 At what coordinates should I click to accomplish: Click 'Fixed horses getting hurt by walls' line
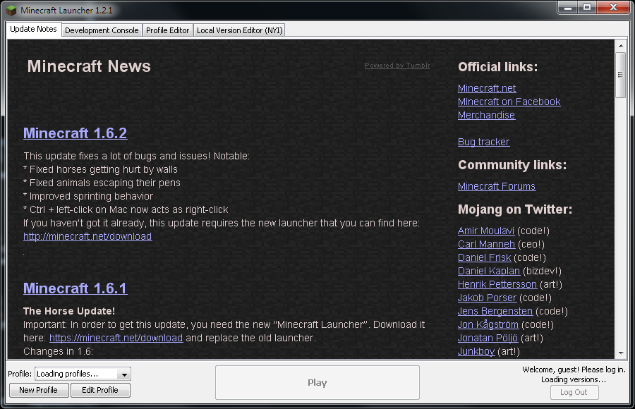(x=100, y=170)
